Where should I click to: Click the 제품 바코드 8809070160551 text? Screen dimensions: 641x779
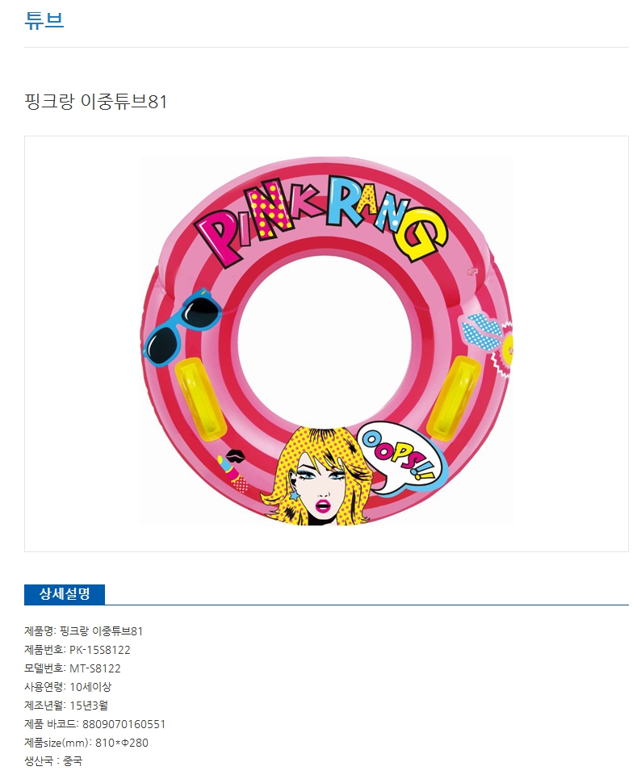coord(95,724)
